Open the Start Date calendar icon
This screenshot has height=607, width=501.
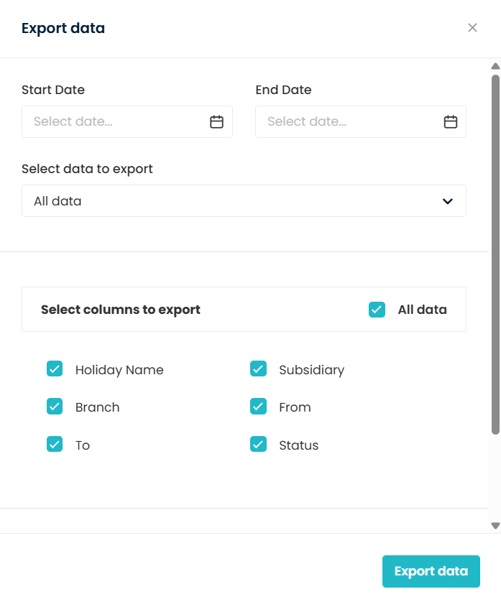[216, 122]
